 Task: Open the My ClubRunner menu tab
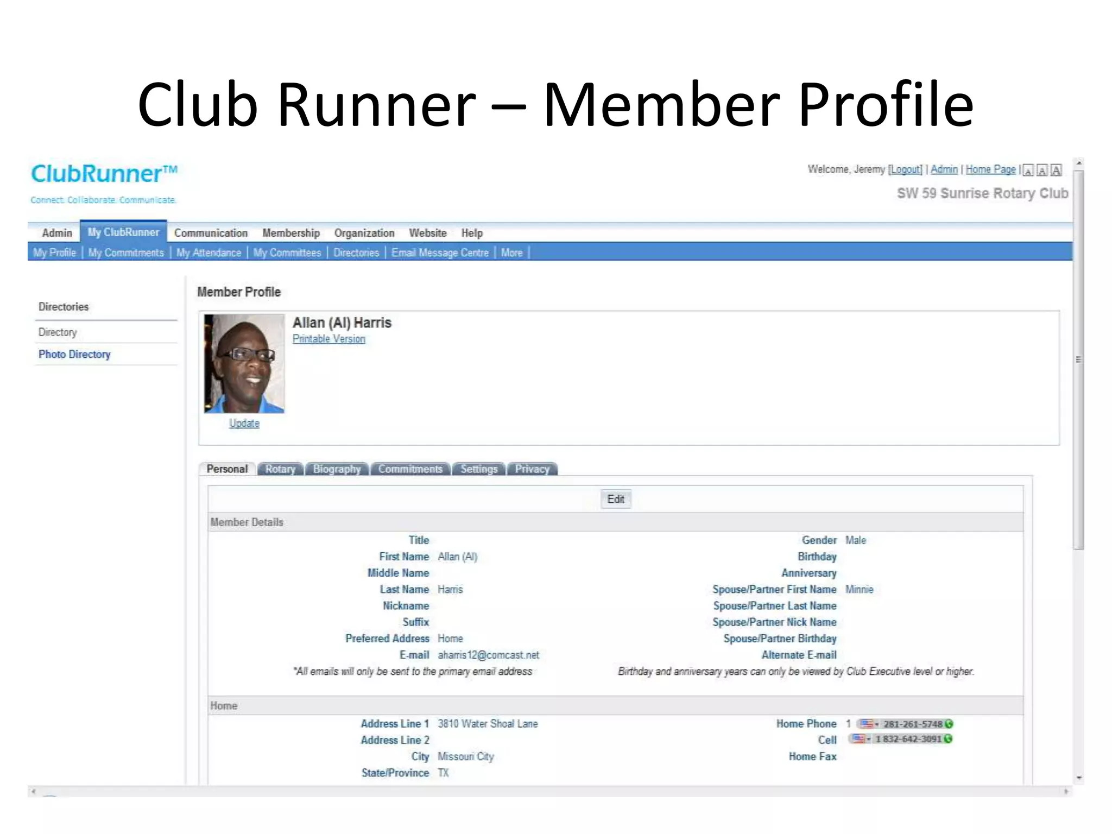click(x=123, y=232)
